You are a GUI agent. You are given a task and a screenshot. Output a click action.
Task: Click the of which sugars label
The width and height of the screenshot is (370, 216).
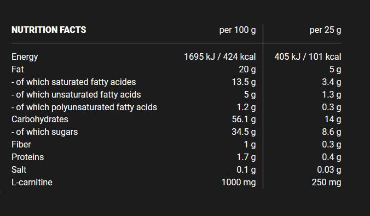pos(44,132)
